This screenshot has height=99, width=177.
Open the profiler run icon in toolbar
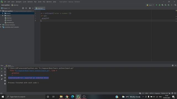[x=165, y=5]
